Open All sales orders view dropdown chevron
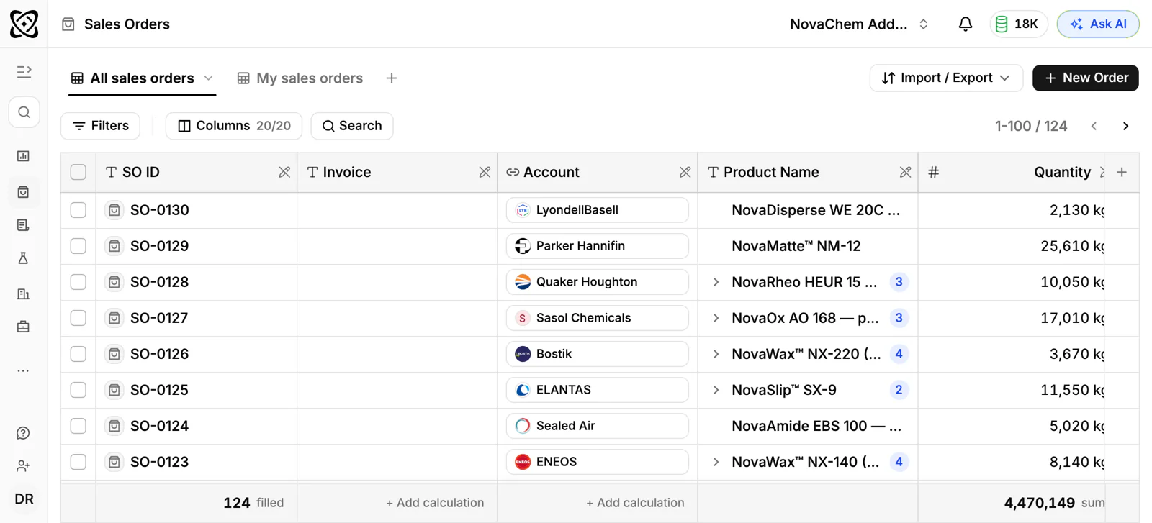The image size is (1152, 523). coord(209,78)
